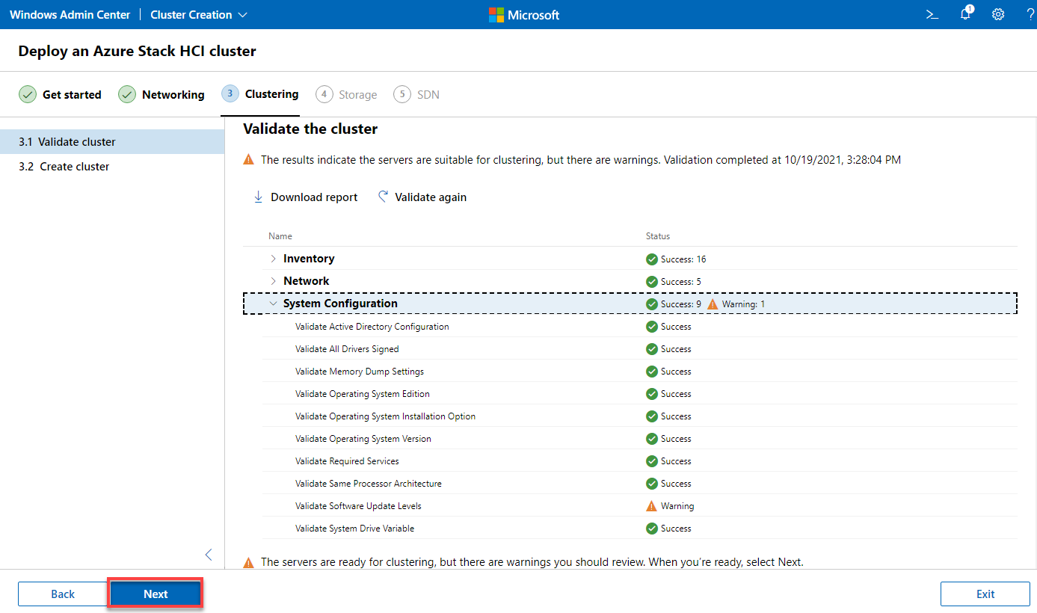This screenshot has width=1037, height=613.
Task: Select Validate Software Update Levels row
Action: [640, 506]
